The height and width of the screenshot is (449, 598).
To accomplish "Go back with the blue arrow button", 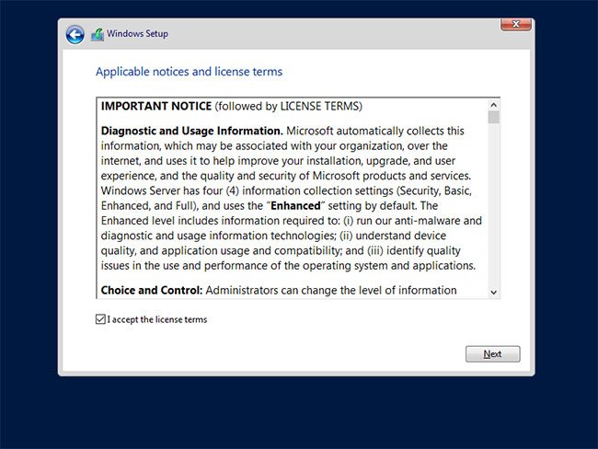I will click(x=75, y=35).
